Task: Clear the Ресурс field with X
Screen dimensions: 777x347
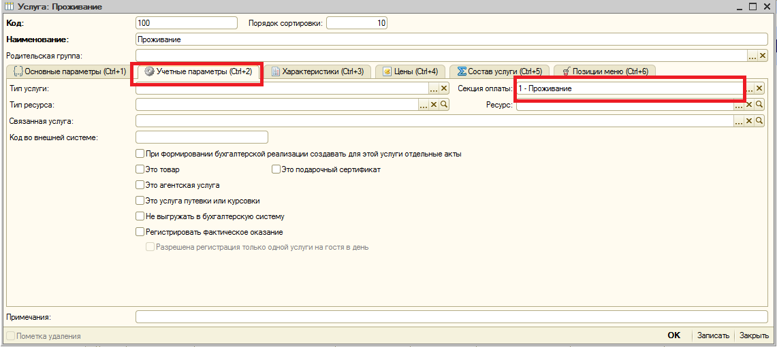Action: [749, 105]
